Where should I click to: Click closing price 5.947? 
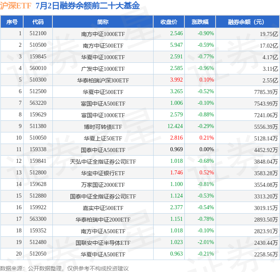176,45
